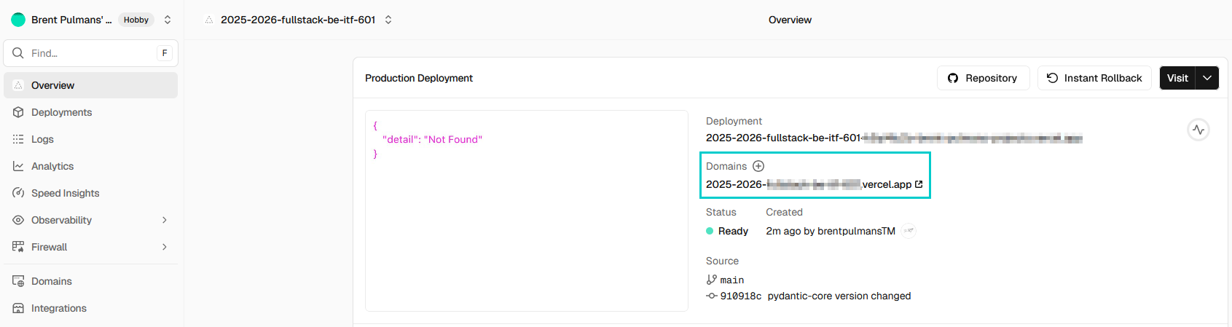Screen dimensions: 1232x327
Task: Open project switcher next to project name
Action: click(x=388, y=20)
